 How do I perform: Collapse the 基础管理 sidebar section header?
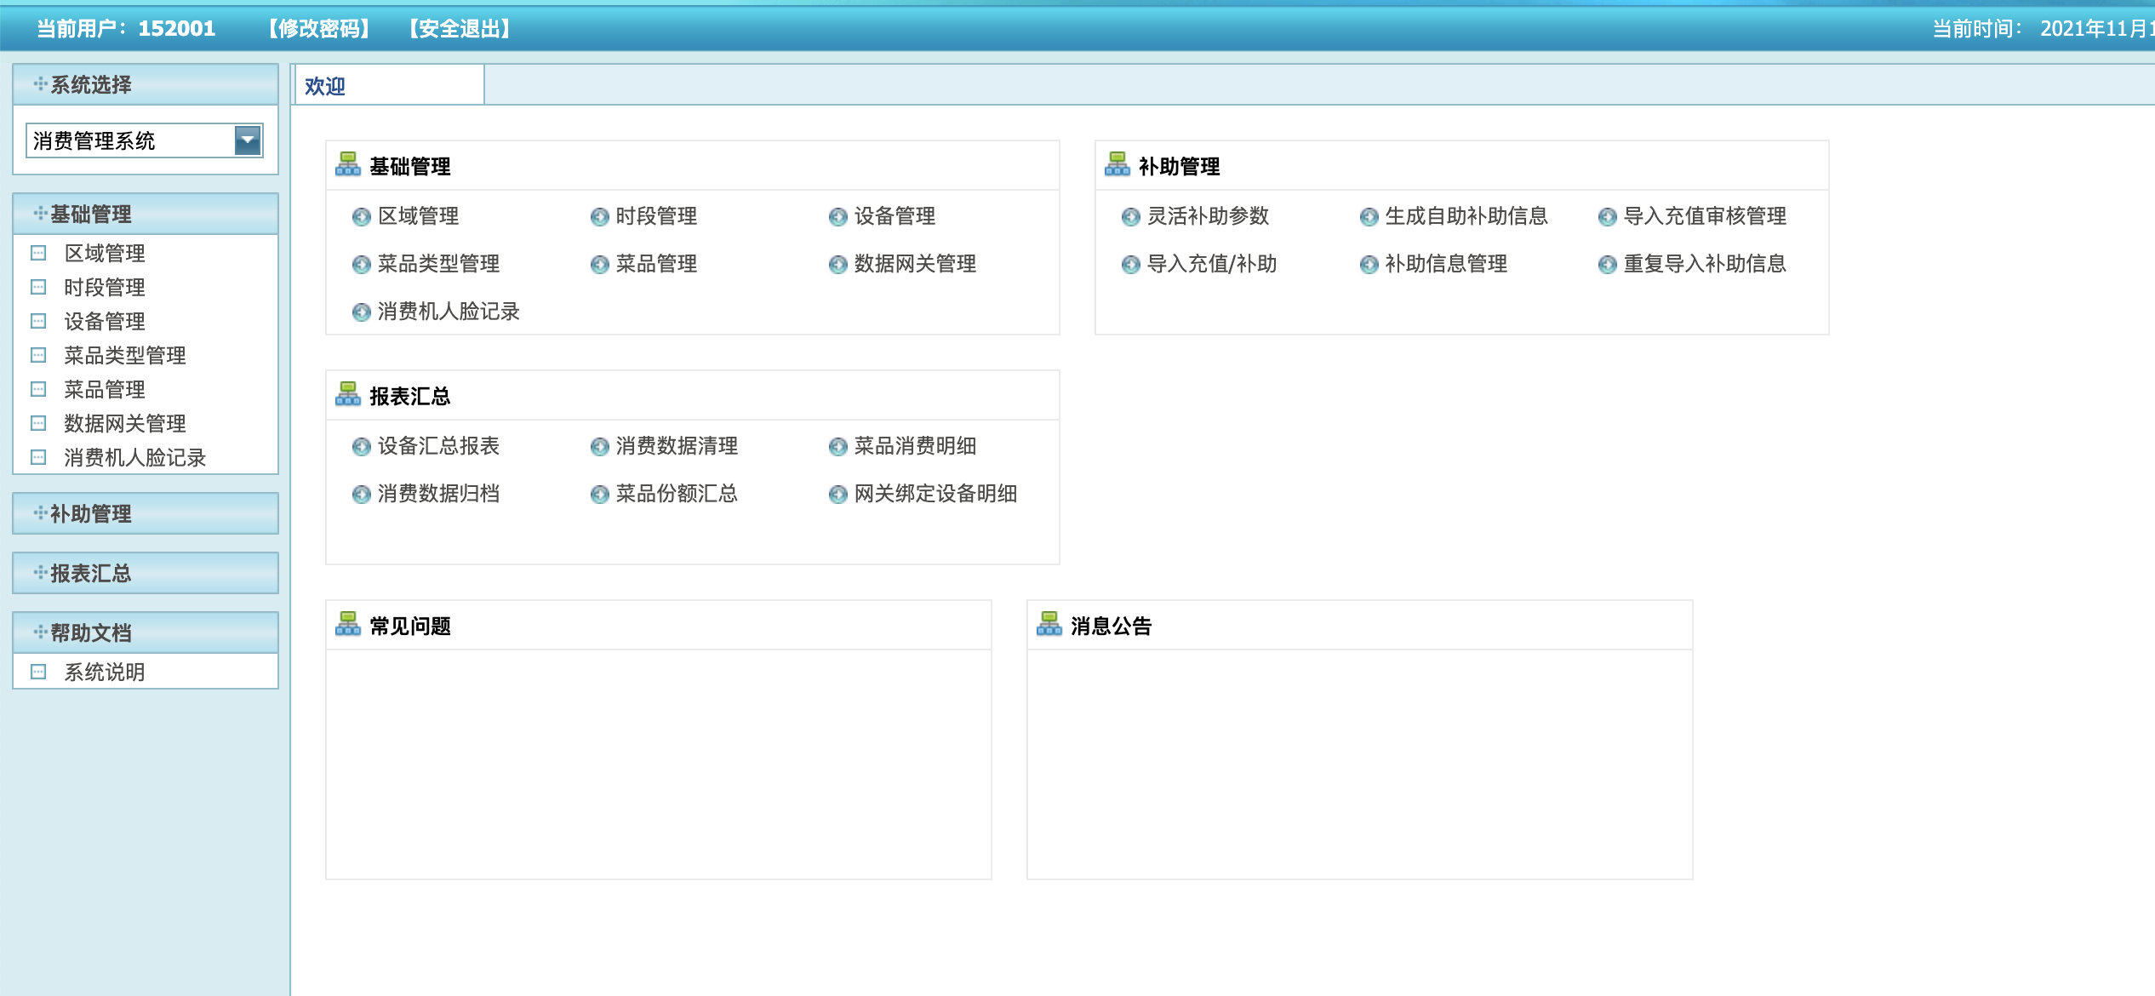146,214
